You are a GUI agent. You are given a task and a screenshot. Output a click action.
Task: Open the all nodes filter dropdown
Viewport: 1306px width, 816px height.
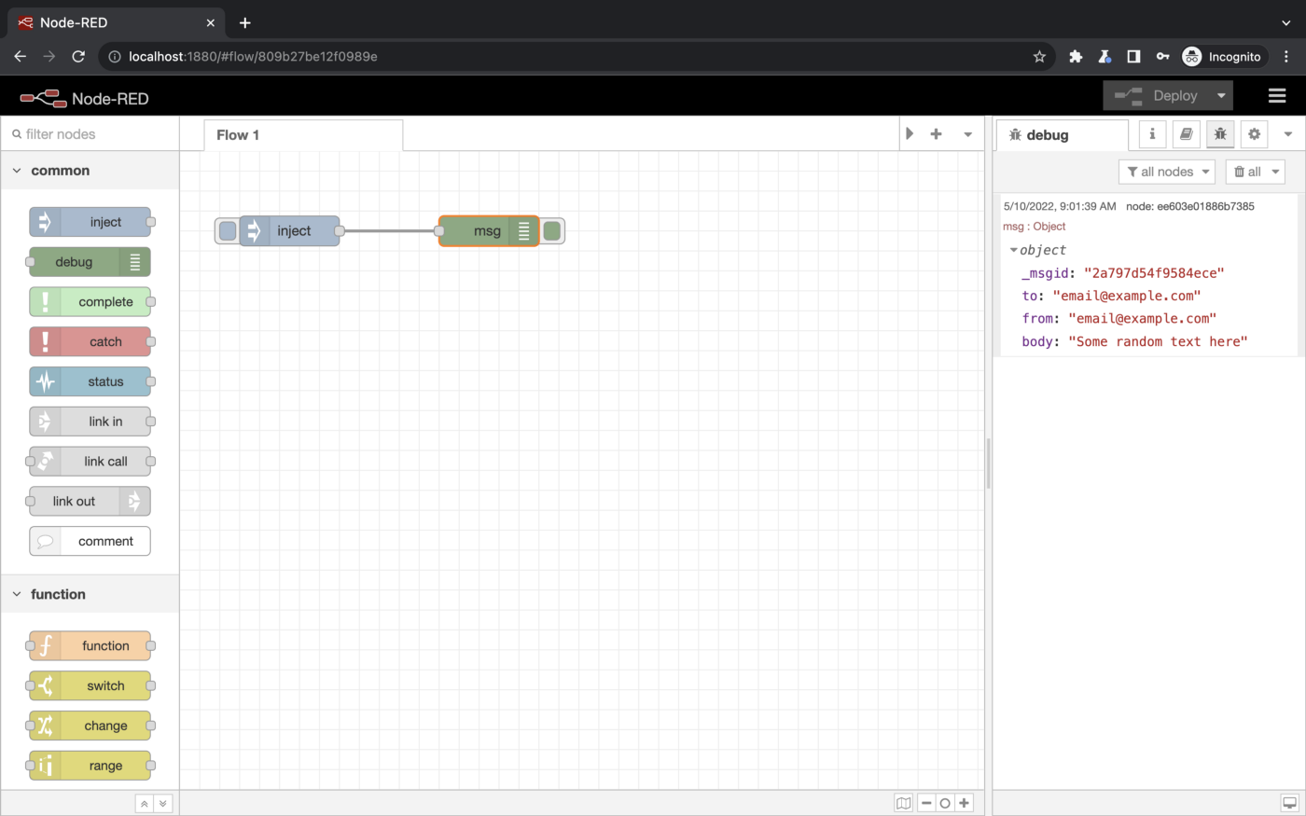1167,172
